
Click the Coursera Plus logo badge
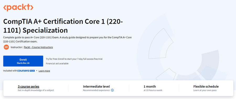click(26, 71)
